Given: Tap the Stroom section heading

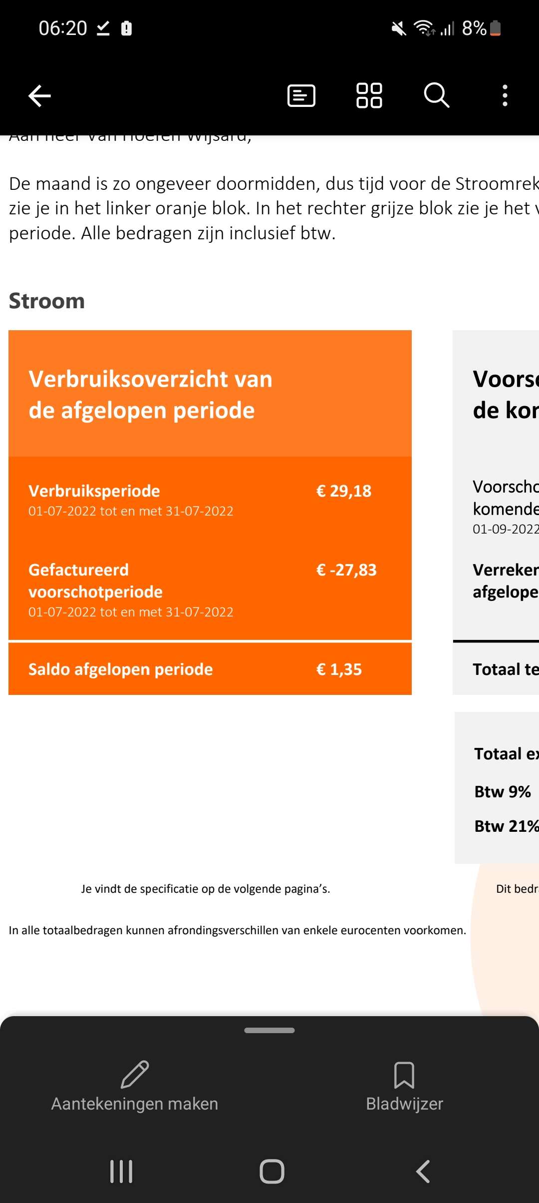Looking at the screenshot, I should (47, 301).
